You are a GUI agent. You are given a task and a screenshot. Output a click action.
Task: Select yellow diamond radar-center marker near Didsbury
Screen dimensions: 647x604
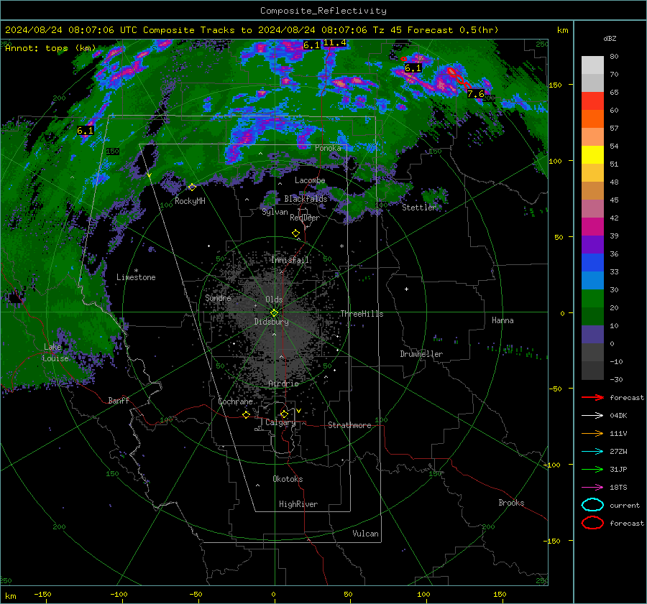point(274,313)
